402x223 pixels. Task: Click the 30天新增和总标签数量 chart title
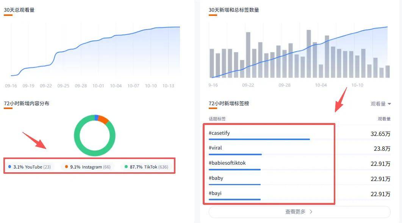tap(234, 10)
